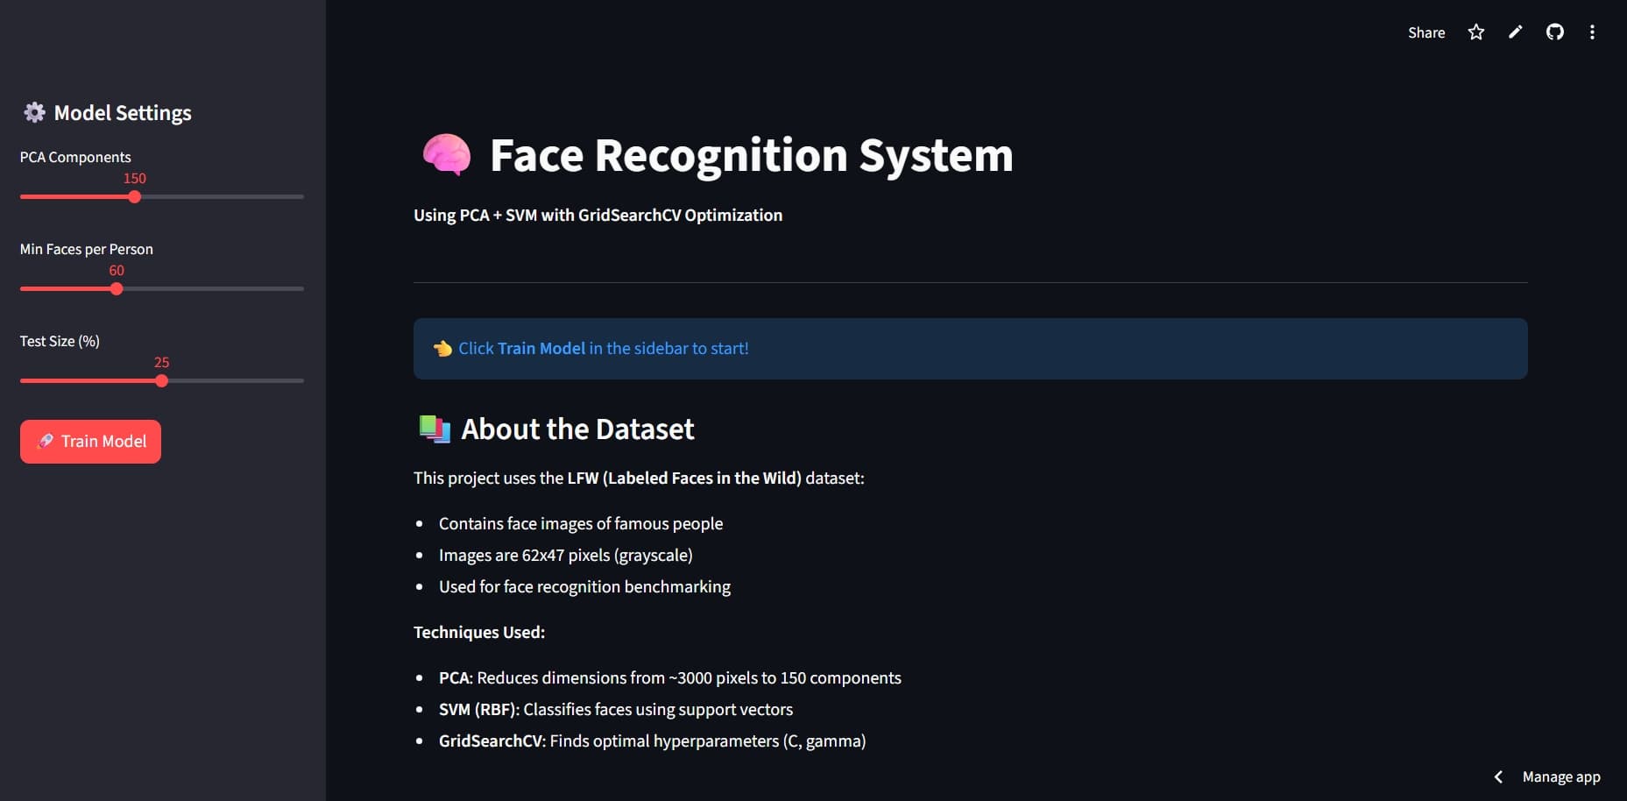Click the pencil edit icon
The width and height of the screenshot is (1627, 801).
pyautogui.click(x=1515, y=32)
